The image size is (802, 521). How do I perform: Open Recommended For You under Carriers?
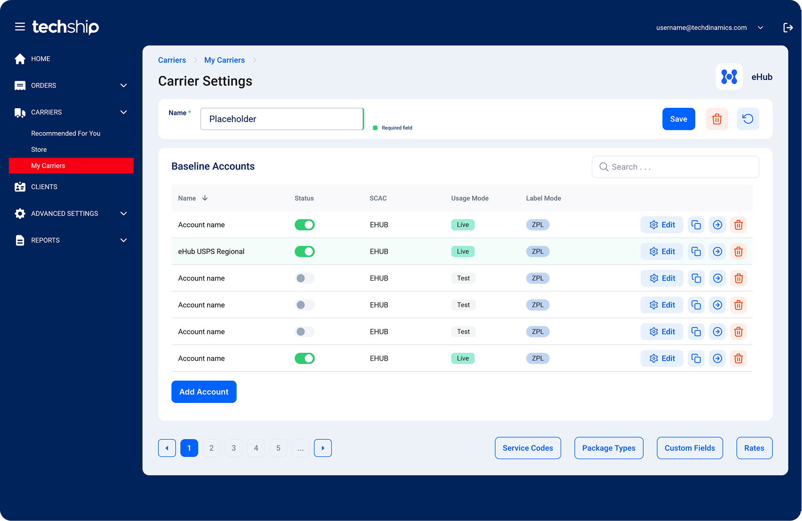(66, 133)
